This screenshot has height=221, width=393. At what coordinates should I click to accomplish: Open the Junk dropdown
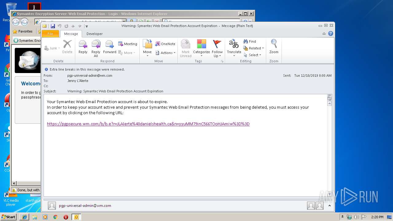point(52,48)
